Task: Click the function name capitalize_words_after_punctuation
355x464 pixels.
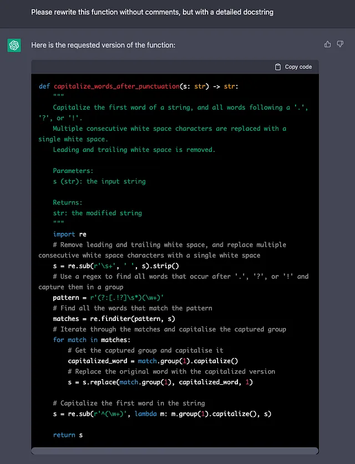Action: 116,86
